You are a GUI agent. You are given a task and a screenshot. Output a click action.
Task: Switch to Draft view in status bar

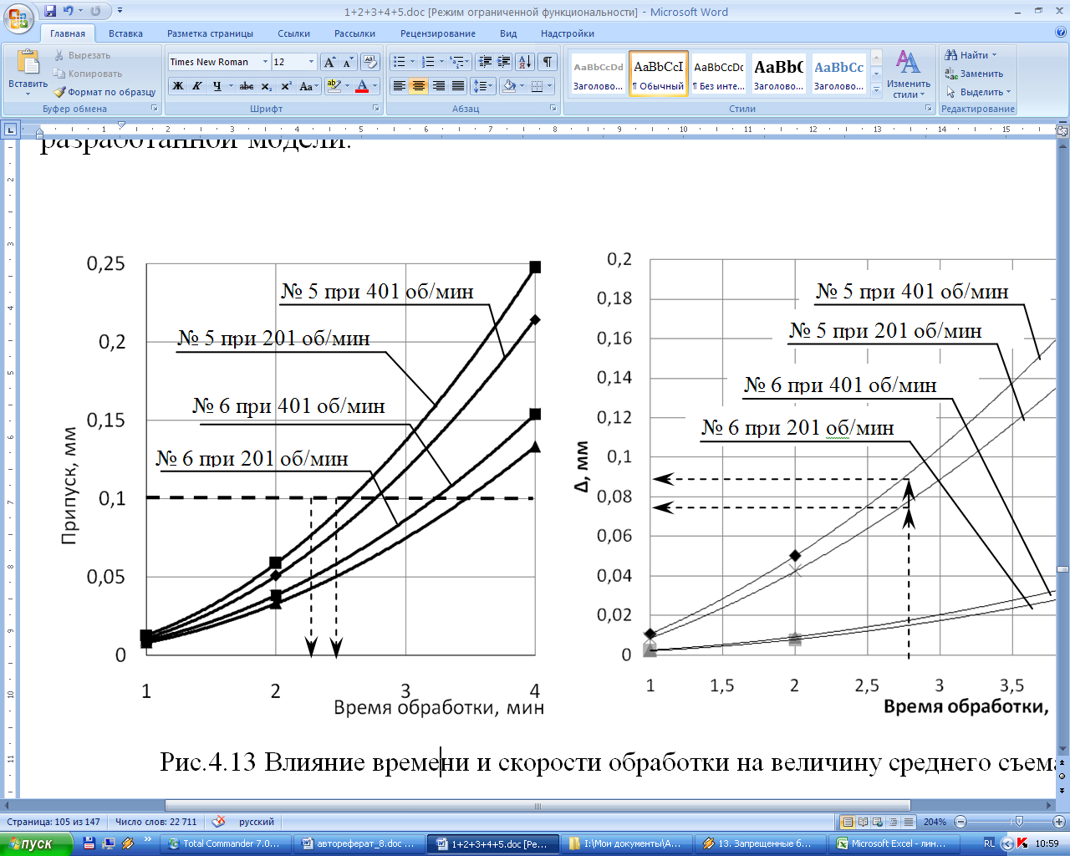point(909,822)
